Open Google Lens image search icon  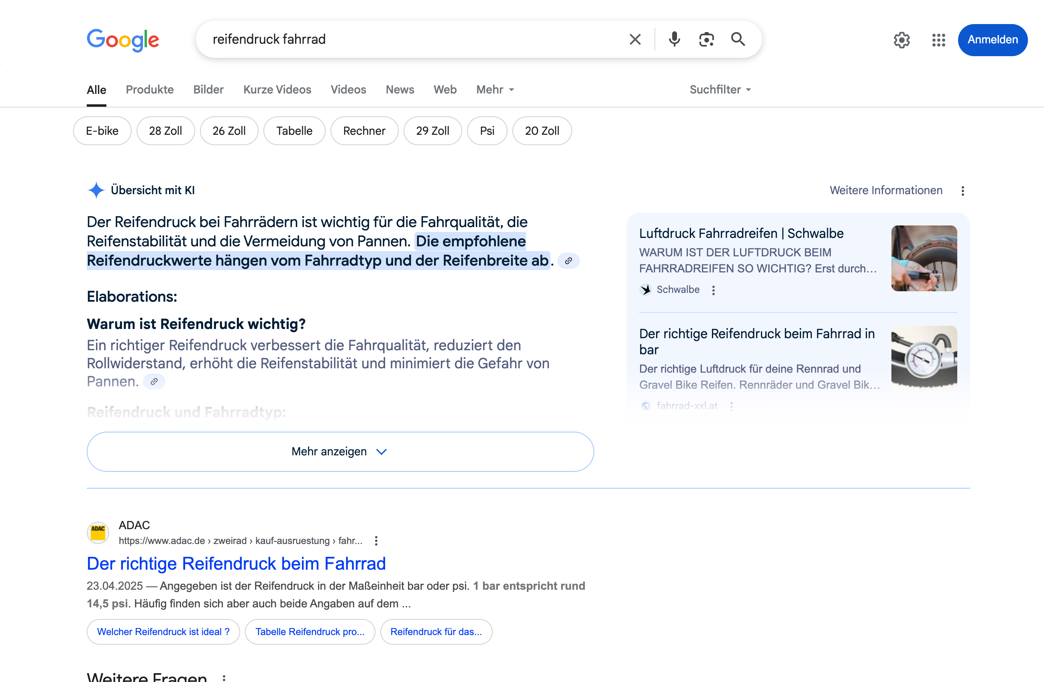(706, 39)
